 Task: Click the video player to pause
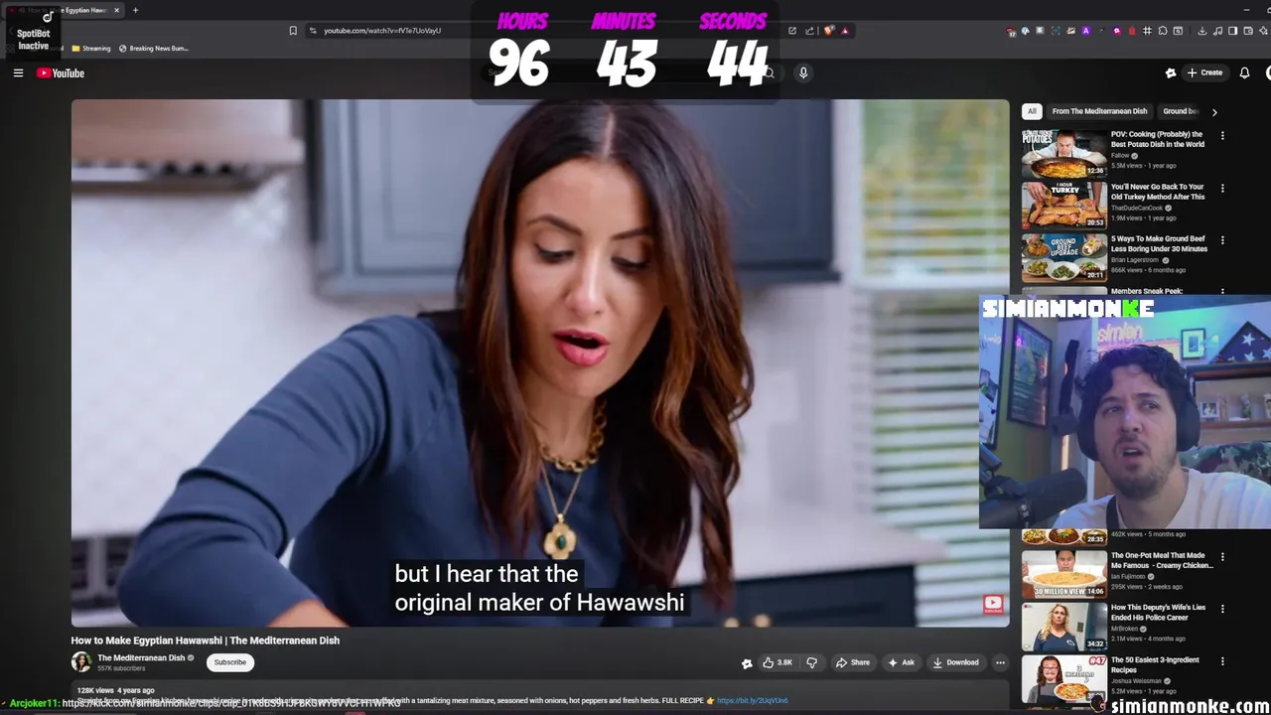pos(540,362)
